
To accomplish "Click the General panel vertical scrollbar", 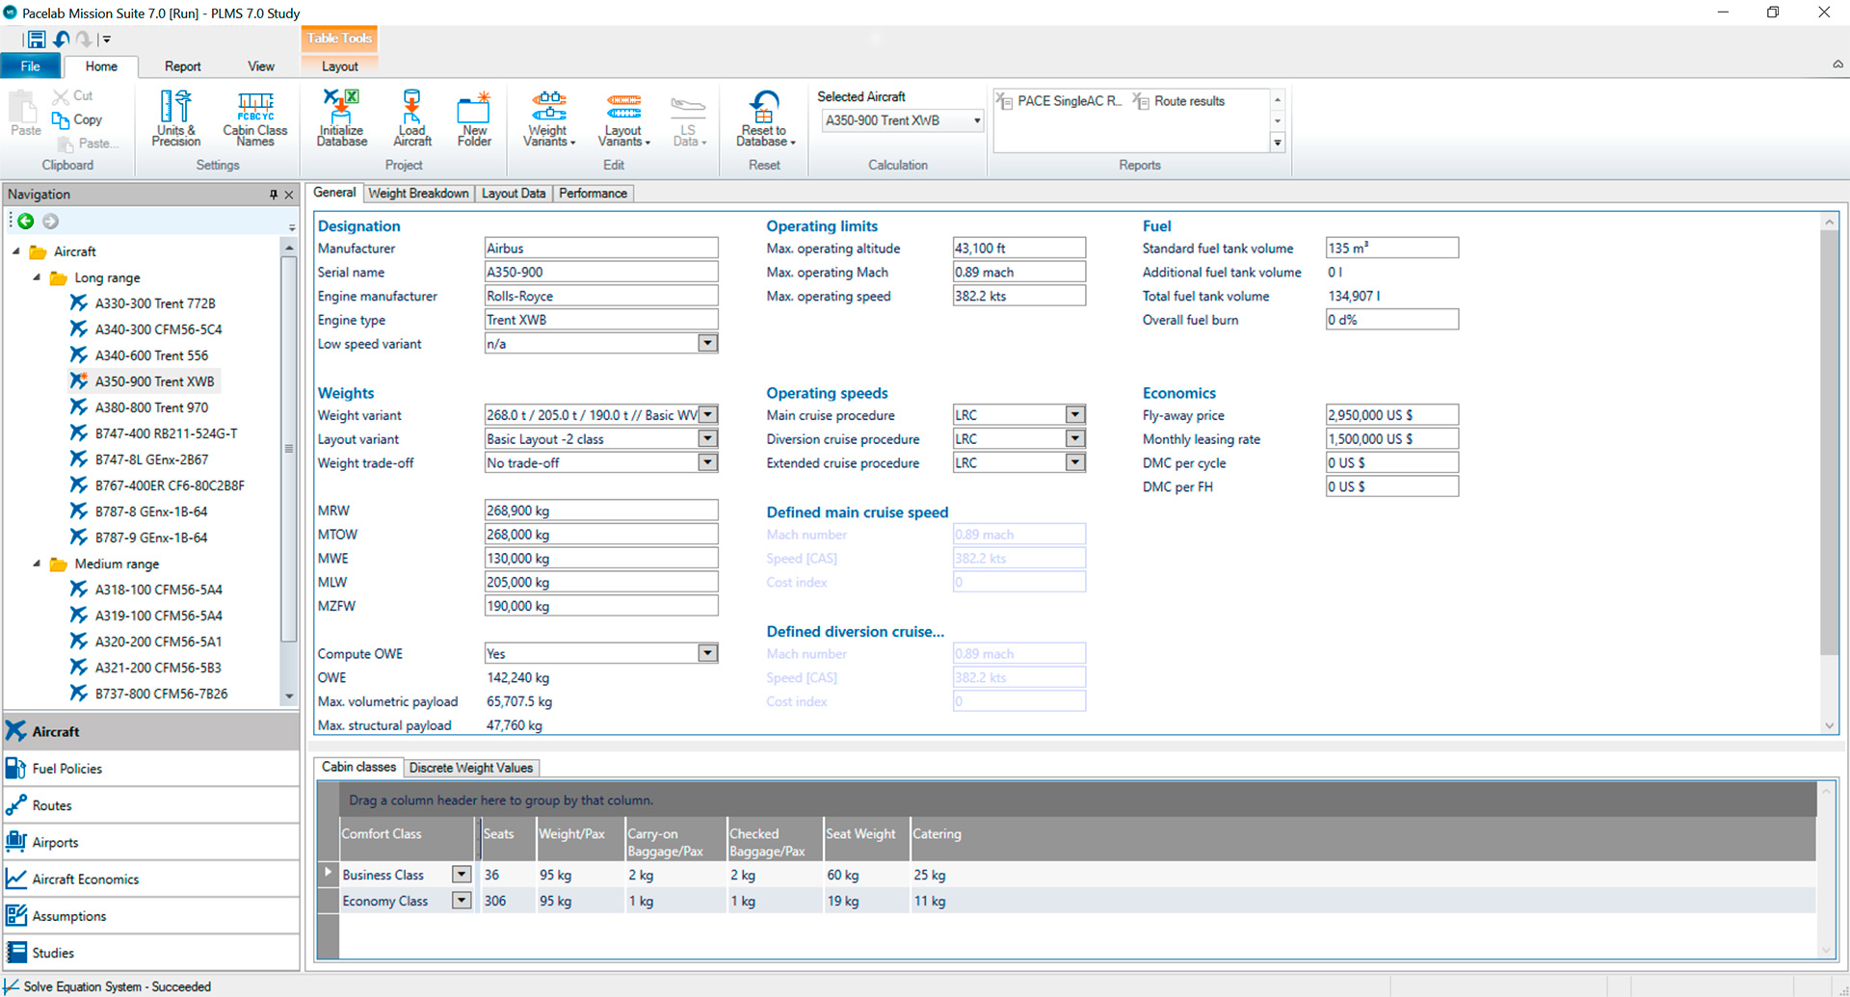I will click(x=1829, y=443).
